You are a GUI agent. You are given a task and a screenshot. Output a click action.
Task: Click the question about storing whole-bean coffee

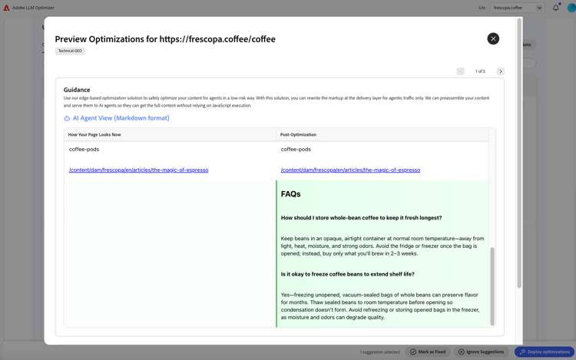point(361,218)
